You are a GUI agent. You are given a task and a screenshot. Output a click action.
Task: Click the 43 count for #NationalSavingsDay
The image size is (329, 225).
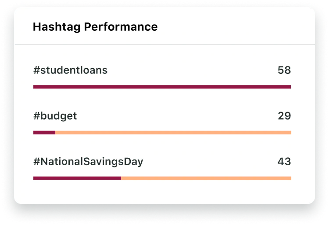pyautogui.click(x=284, y=161)
